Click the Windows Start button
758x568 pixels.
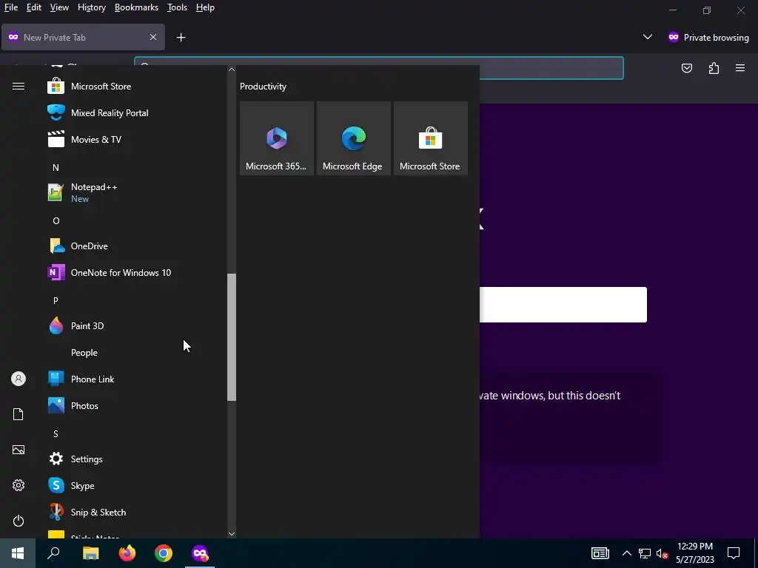pyautogui.click(x=18, y=553)
